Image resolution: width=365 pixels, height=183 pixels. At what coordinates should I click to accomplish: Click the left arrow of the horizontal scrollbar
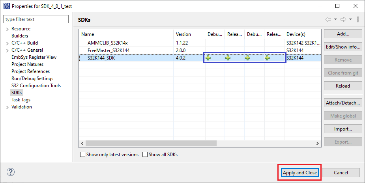coord(82,143)
